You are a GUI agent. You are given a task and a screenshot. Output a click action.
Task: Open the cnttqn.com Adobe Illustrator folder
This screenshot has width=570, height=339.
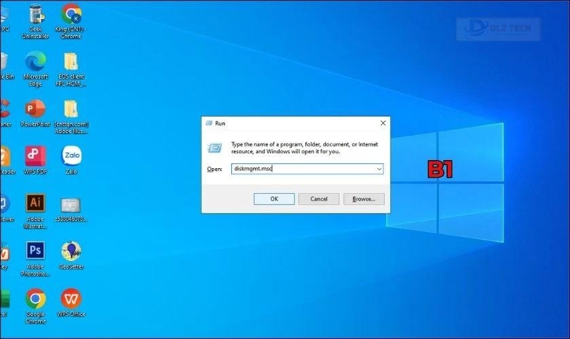71,117
